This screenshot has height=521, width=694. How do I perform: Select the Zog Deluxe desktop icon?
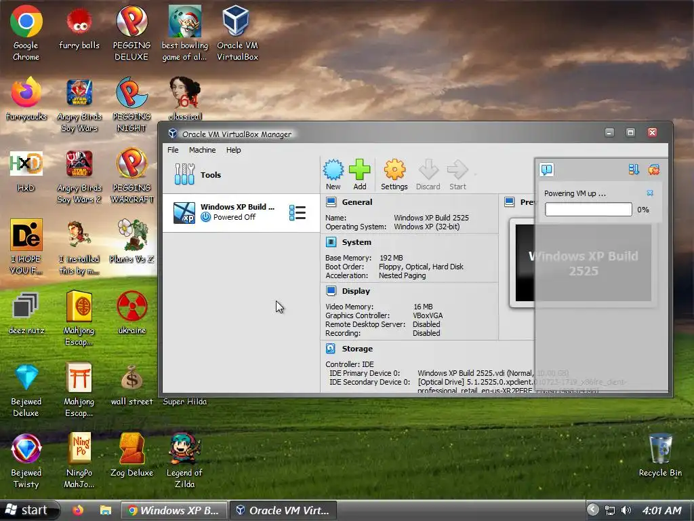click(131, 455)
